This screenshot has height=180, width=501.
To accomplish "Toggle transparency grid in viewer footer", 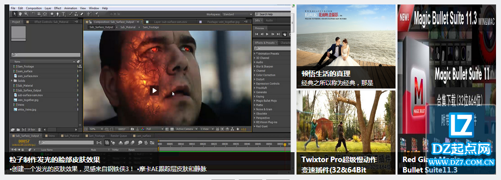I will point(172,129).
